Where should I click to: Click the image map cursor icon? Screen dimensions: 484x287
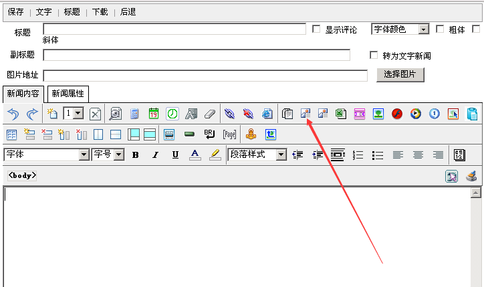(453, 114)
